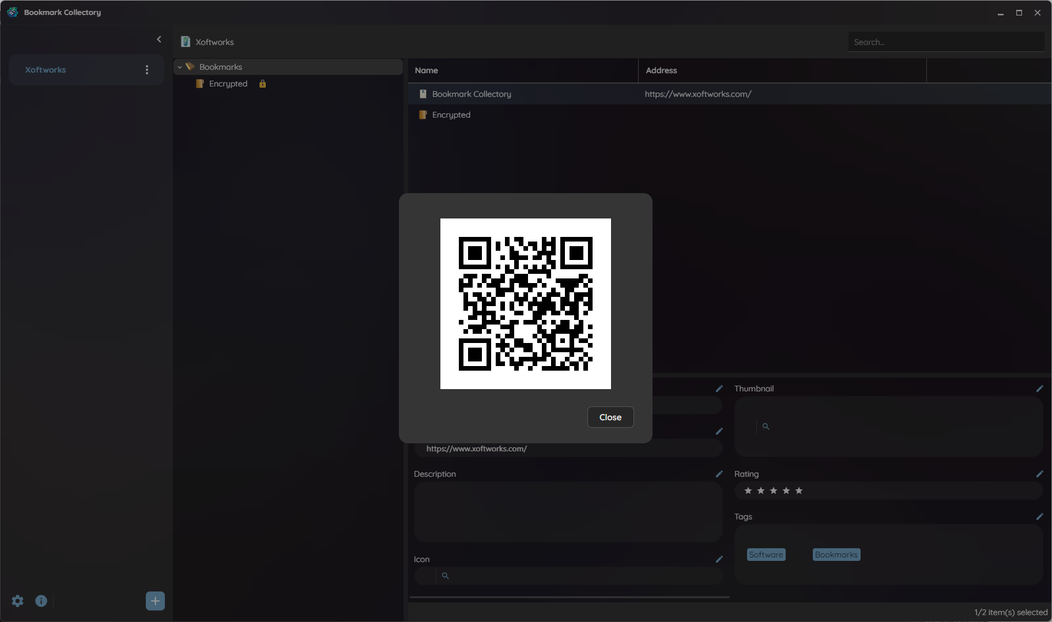Open settings with the gear icon
This screenshot has height=622, width=1052.
pos(18,601)
